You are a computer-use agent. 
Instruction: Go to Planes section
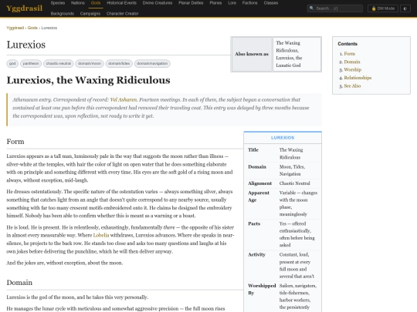pyautogui.click(x=215, y=3)
